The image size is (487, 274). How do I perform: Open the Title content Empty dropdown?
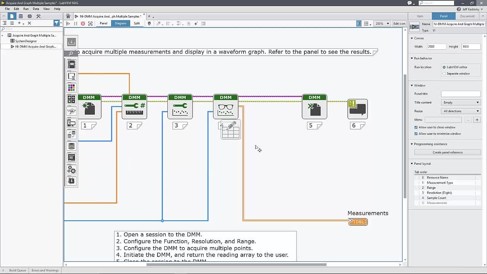coord(461,102)
